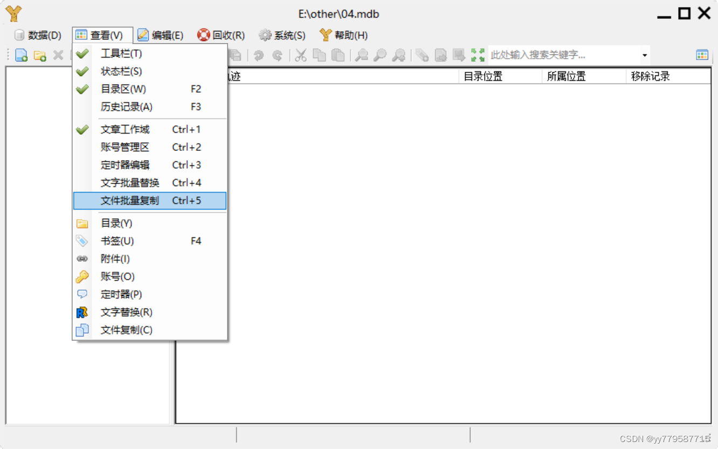Open 账号(O) key icon entry
This screenshot has width=718, height=449.
coord(150,277)
